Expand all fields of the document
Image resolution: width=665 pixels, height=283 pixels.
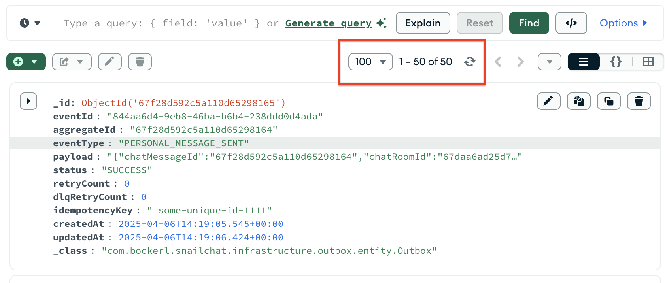click(x=28, y=101)
